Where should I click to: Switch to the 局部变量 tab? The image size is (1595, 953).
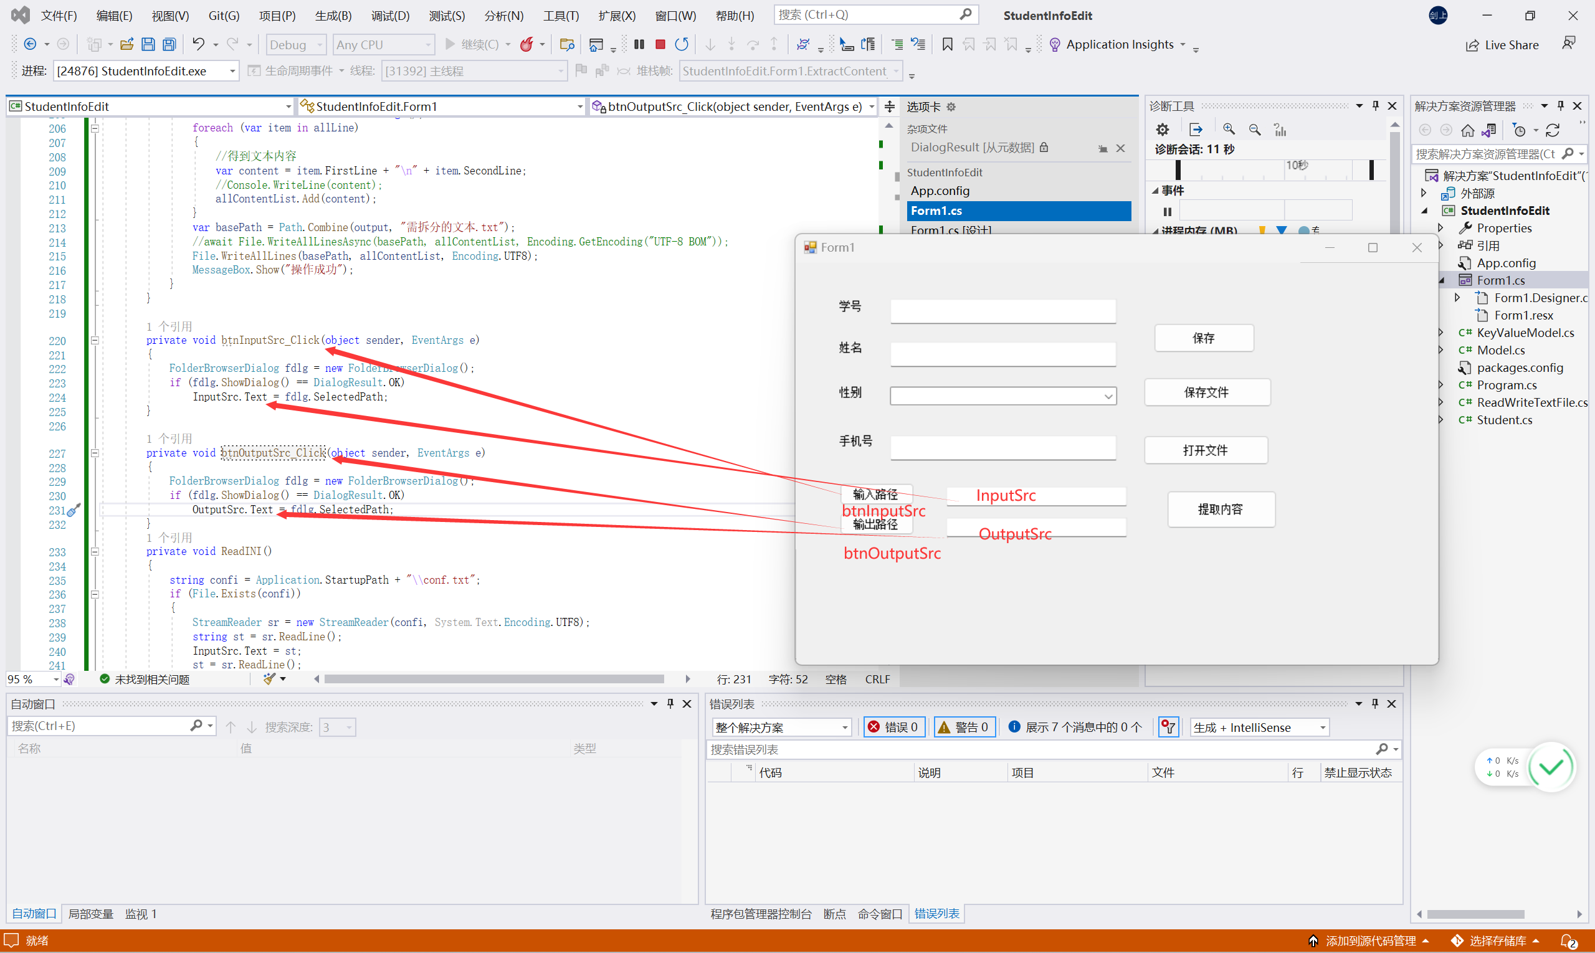[90, 914]
